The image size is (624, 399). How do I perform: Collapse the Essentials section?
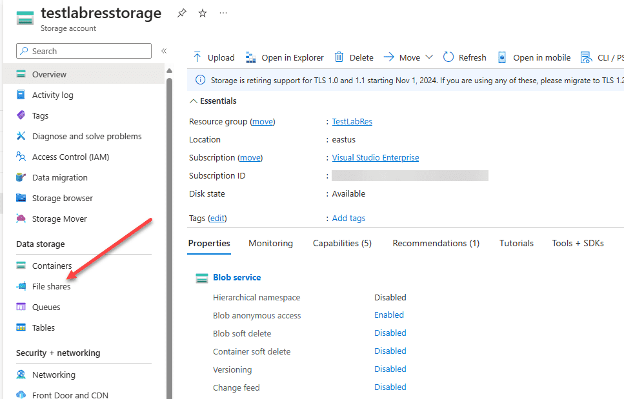click(194, 101)
